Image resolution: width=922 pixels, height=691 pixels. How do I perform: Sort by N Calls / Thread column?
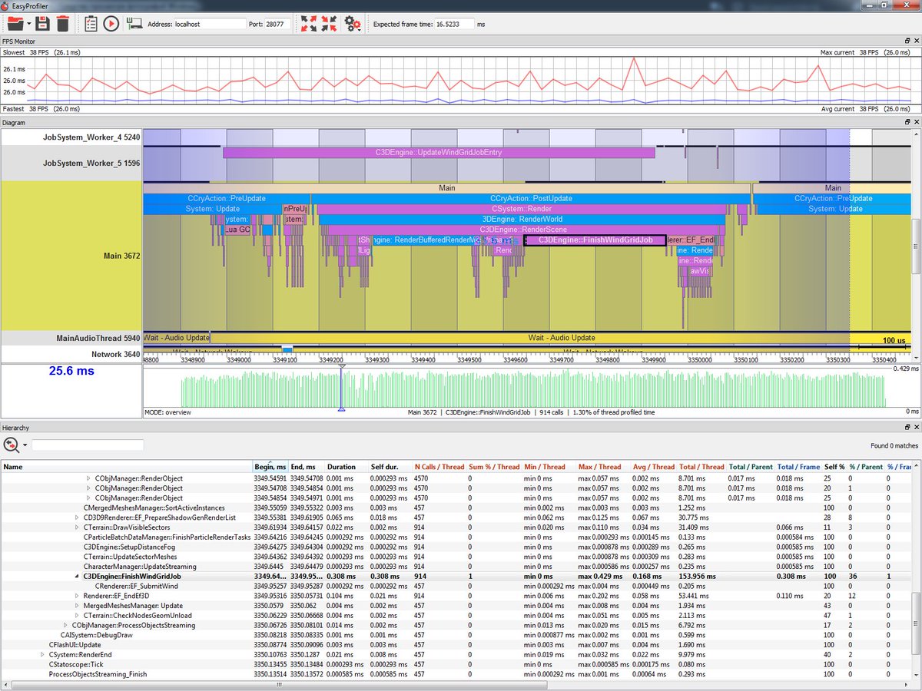click(439, 467)
